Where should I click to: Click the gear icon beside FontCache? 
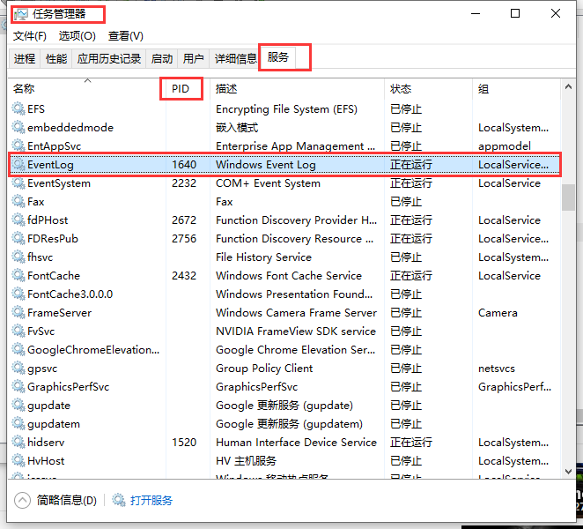pyautogui.click(x=18, y=275)
